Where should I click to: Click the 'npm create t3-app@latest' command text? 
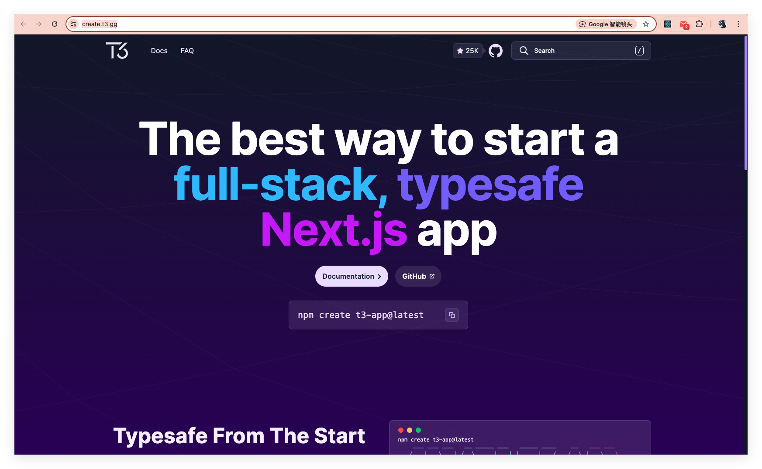[x=361, y=315]
